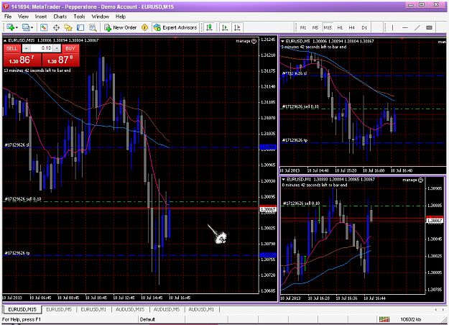Open the View menu
This screenshot has height=325, width=449.
[x=23, y=17]
